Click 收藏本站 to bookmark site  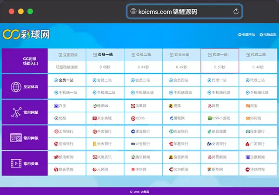246,34
